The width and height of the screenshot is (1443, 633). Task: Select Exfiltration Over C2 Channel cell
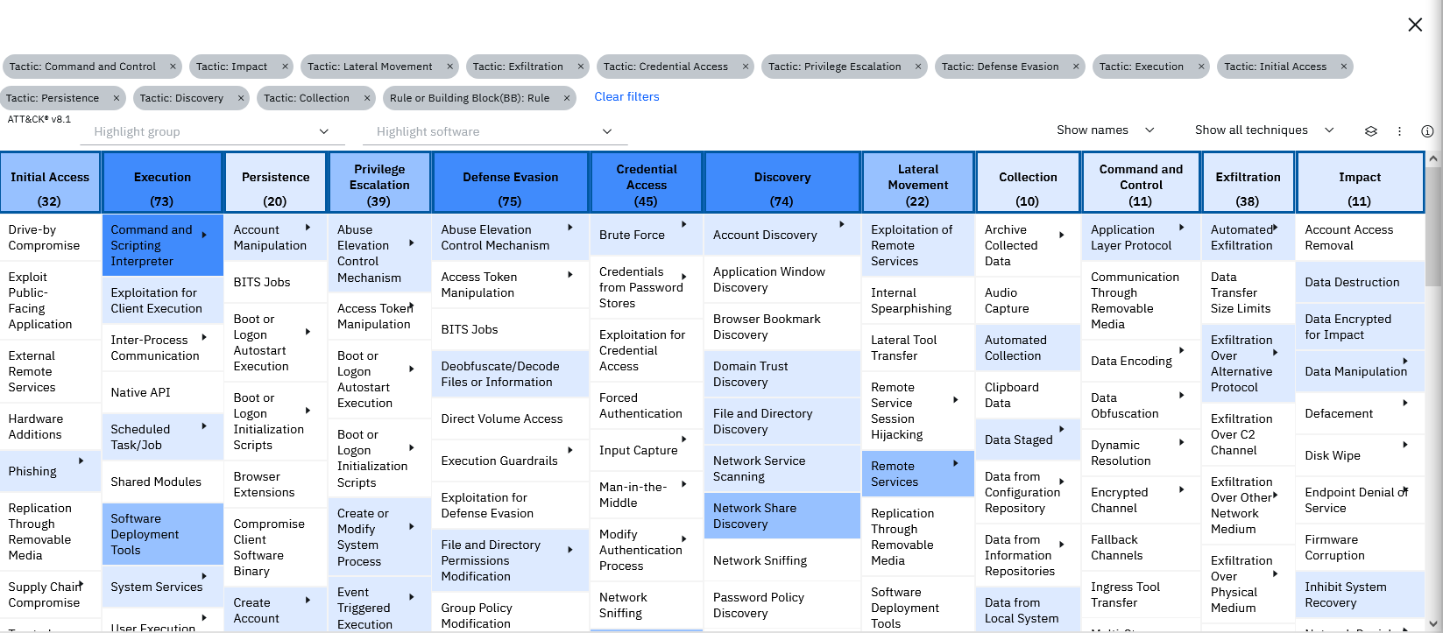point(1248,434)
